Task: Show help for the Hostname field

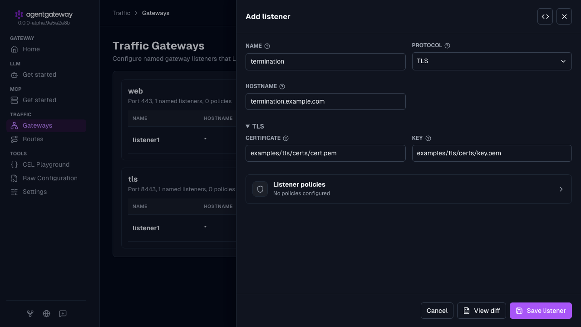Action: 282,86
